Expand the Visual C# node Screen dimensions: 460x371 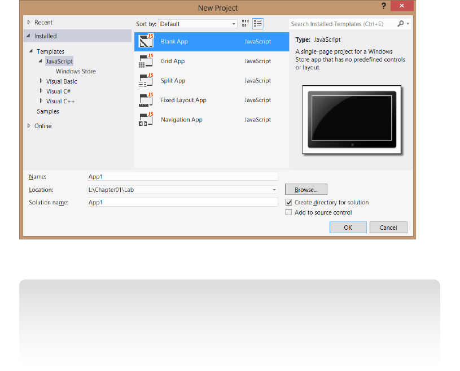click(41, 91)
